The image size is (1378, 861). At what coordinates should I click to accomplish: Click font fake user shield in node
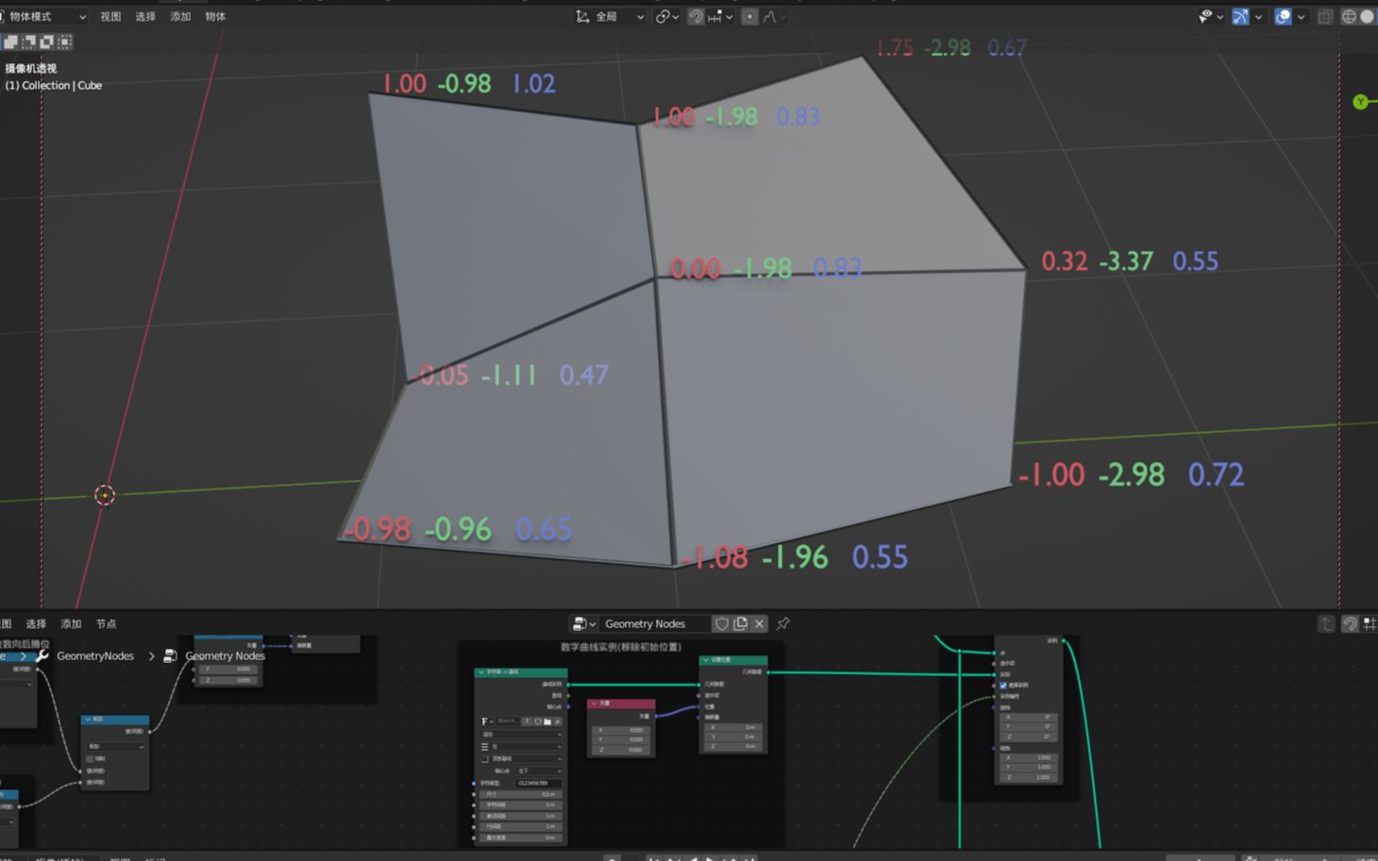pos(537,721)
